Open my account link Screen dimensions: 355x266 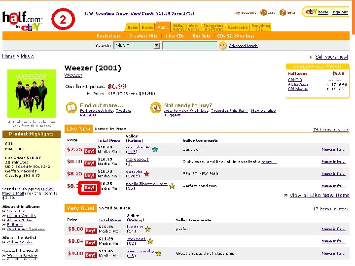click(x=245, y=12)
